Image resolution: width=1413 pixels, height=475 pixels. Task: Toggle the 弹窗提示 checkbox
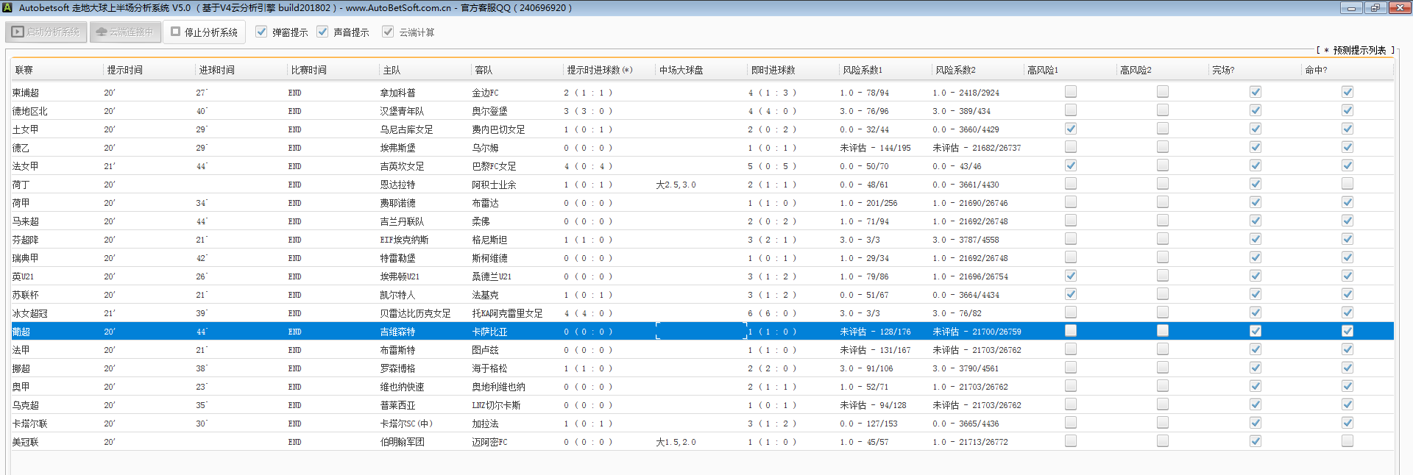[261, 32]
